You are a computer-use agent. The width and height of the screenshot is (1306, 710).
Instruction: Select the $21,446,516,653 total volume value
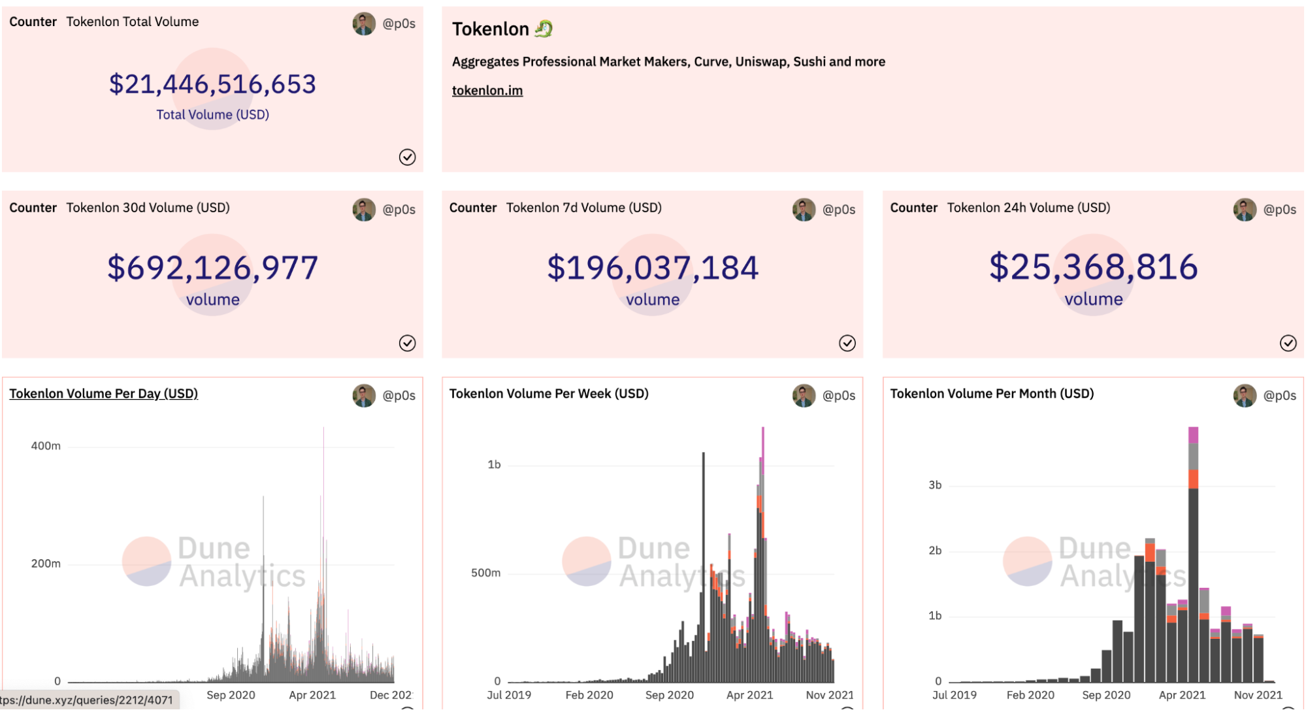tap(212, 84)
